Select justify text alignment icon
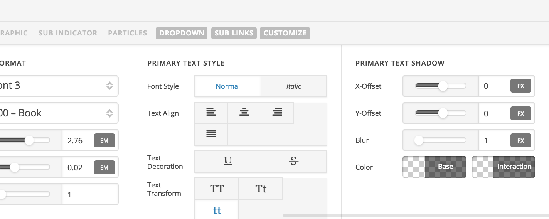 pos(211,134)
